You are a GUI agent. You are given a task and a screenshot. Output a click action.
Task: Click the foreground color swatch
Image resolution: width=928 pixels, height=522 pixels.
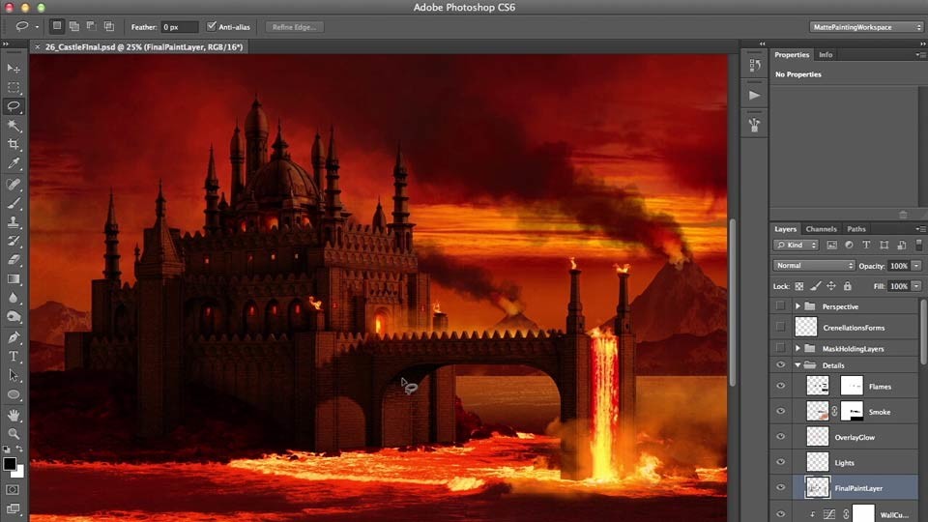pos(10,464)
